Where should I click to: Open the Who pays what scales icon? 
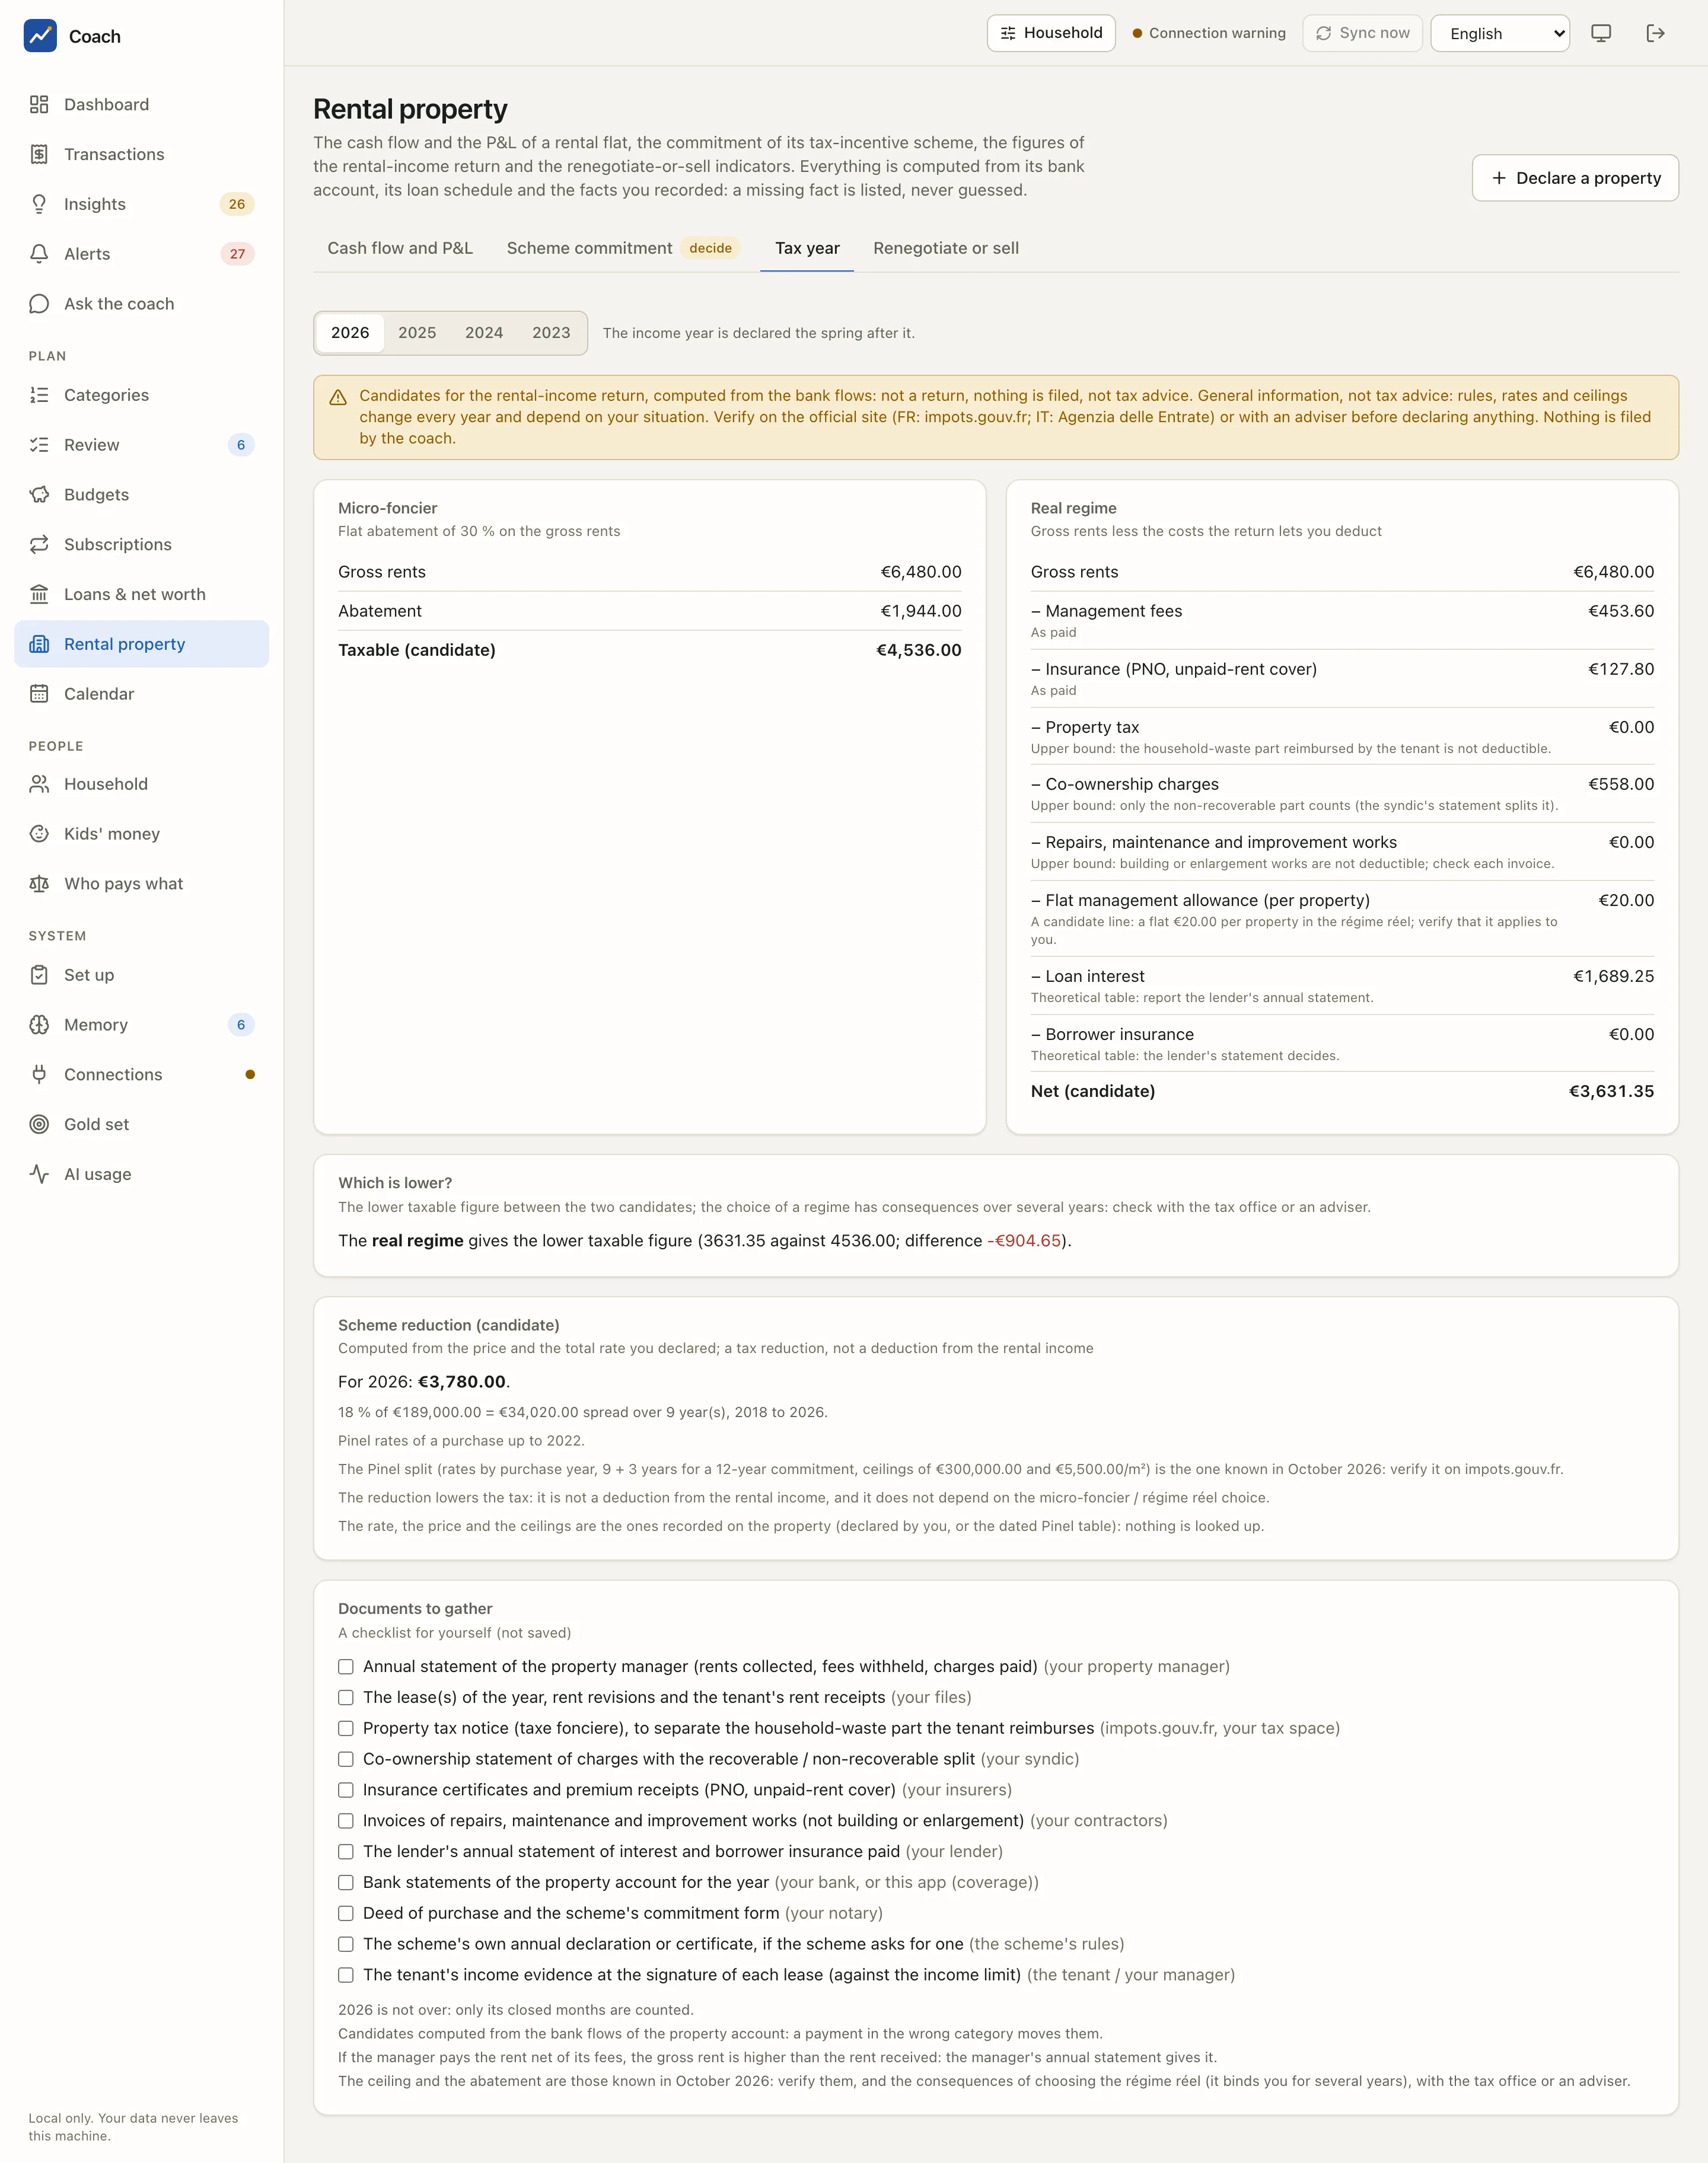click(39, 883)
